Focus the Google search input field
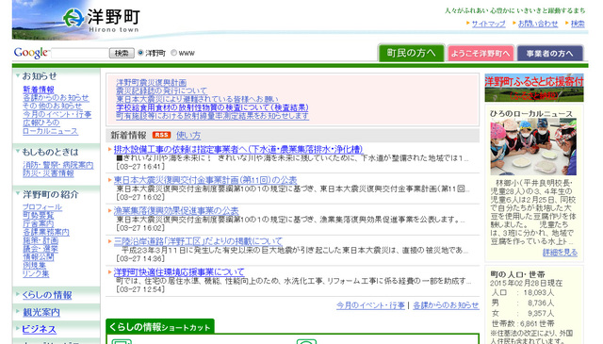The width and height of the screenshot is (603, 344). pos(79,53)
